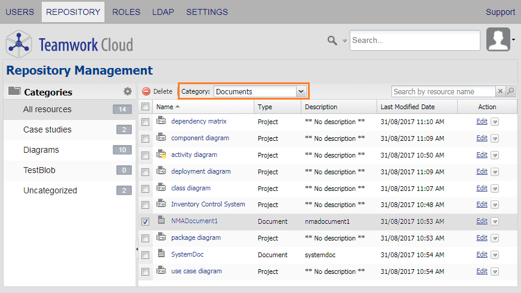
Task: Select the Diagrams category
Action: (41, 150)
